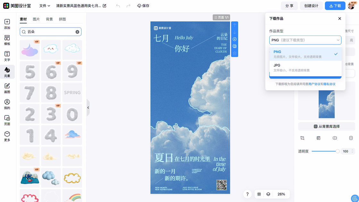
Task: Open the 用户协议 user agreement link
Action: [314, 84]
